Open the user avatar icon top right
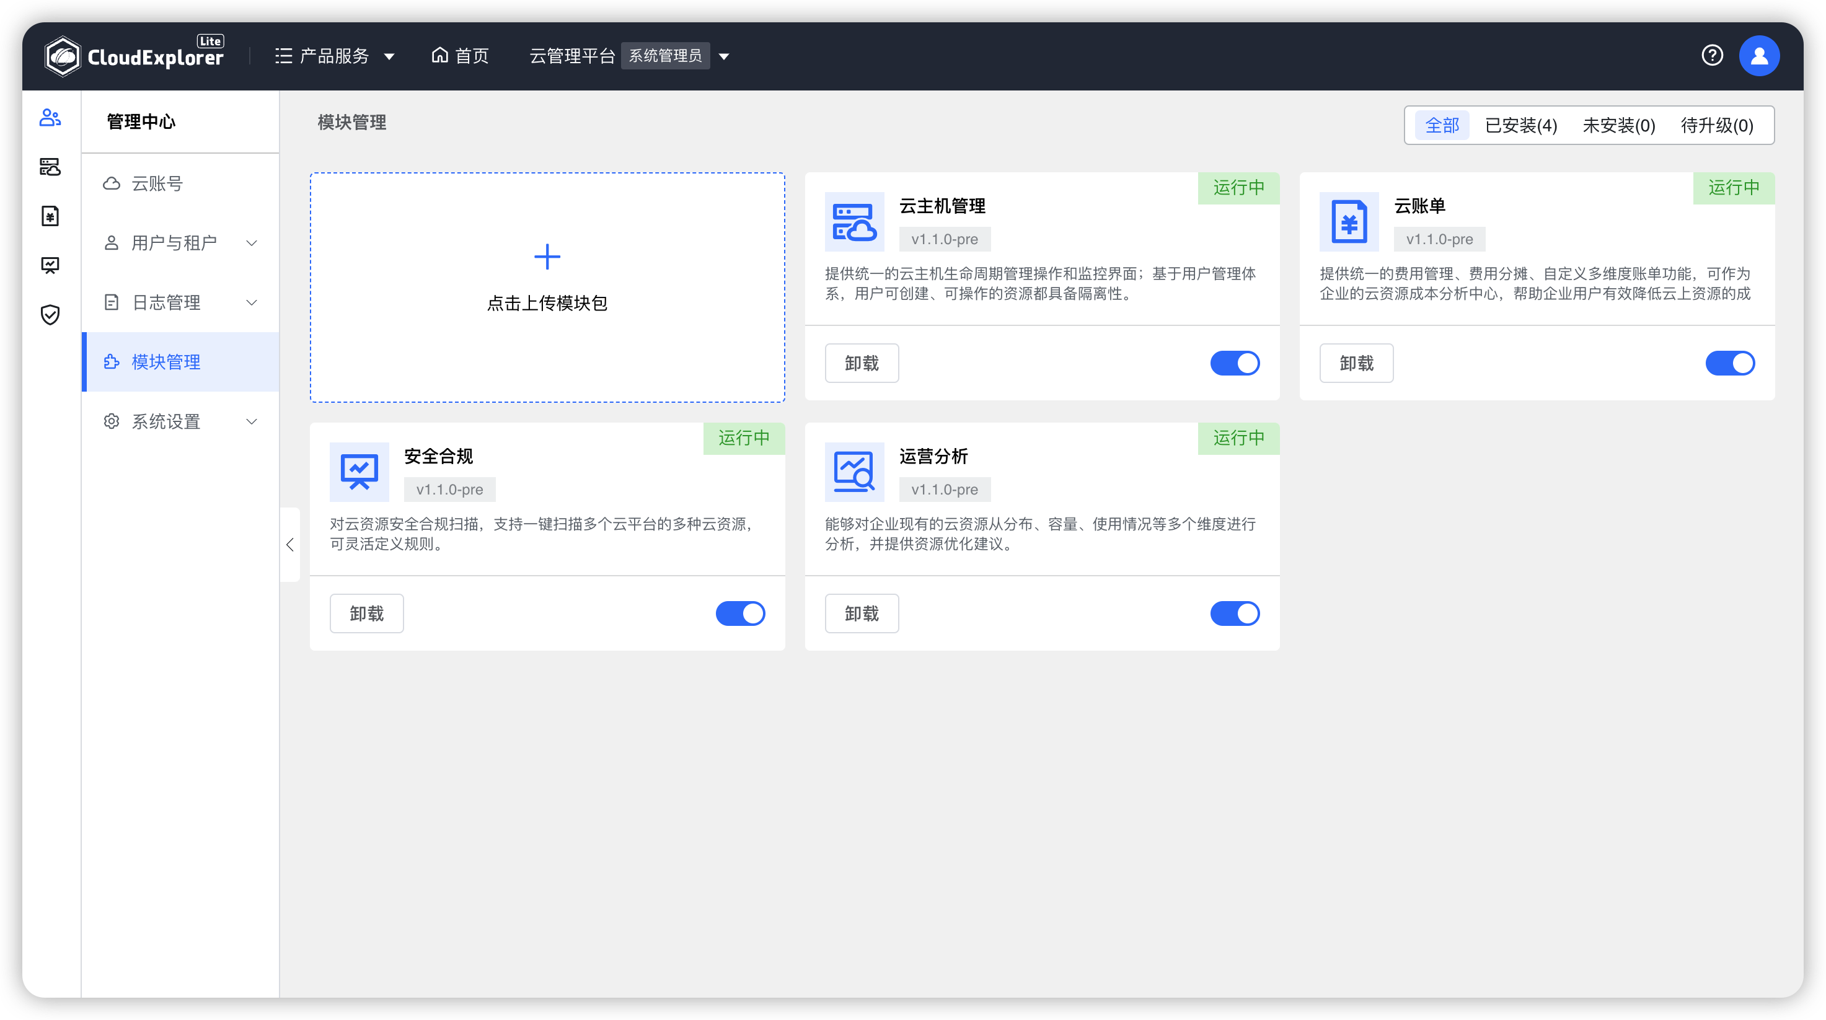 coord(1760,55)
